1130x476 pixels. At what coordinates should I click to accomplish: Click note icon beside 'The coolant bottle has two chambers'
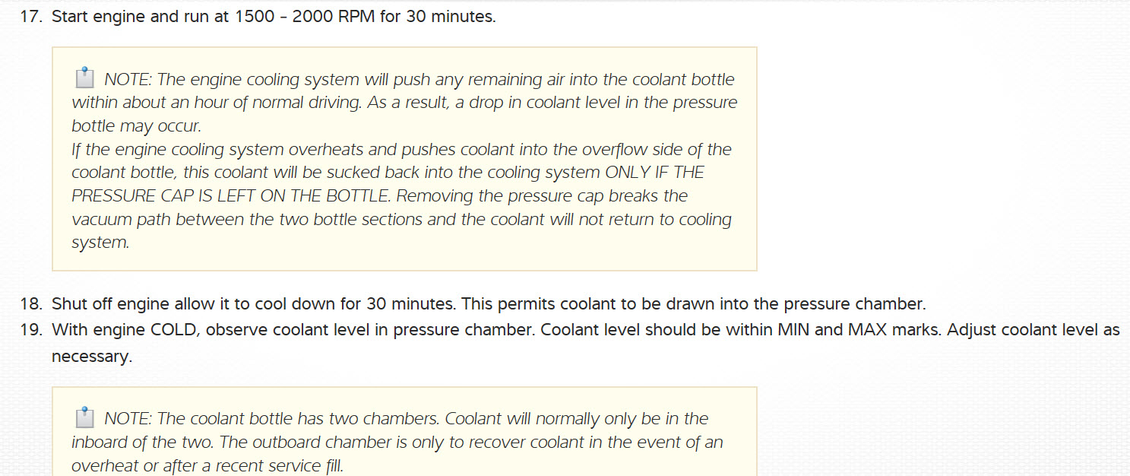tap(84, 417)
